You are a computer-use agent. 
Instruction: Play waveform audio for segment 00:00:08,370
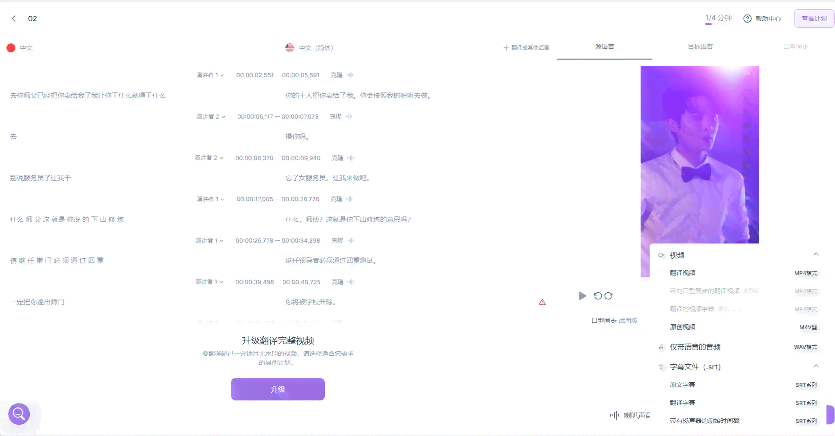tap(351, 158)
